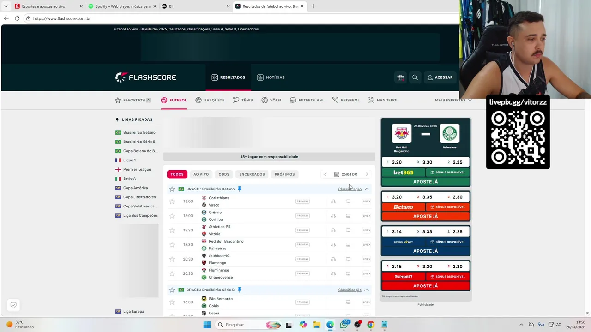Image resolution: width=591 pixels, height=332 pixels.
Task: Open TV icon for Athletico-PR match
Action: click(x=348, y=230)
